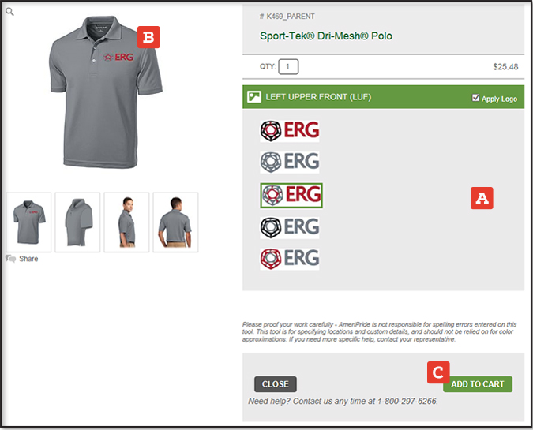This screenshot has width=533, height=430.
Task: Choose the highlighted gray-red emblem ERG logo
Action: tap(291, 196)
